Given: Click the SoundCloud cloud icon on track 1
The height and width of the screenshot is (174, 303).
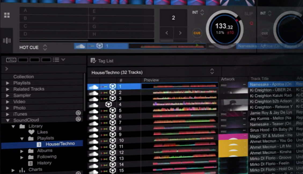Looking at the screenshot, I should pos(93,87).
